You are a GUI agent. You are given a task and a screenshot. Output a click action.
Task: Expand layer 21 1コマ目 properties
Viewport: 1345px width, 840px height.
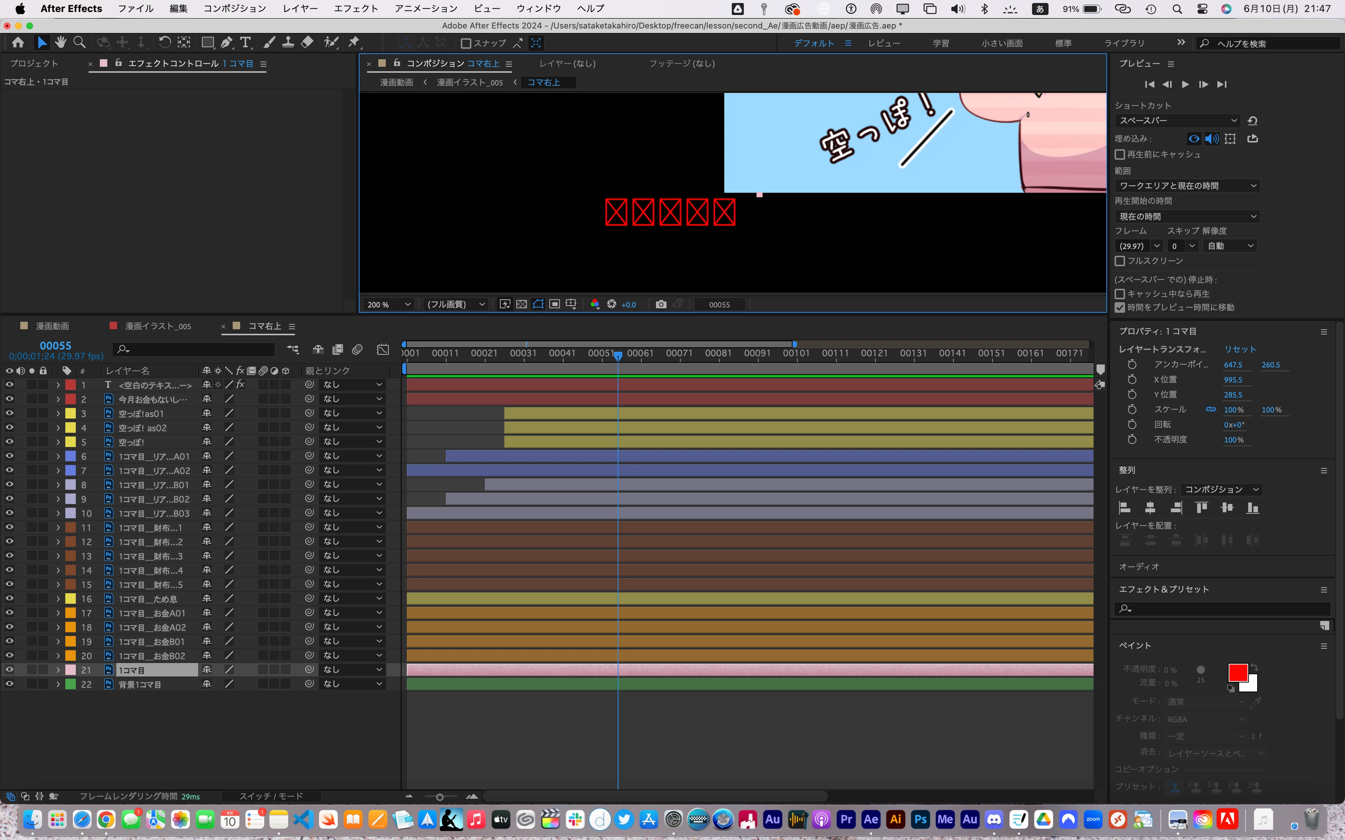58,670
